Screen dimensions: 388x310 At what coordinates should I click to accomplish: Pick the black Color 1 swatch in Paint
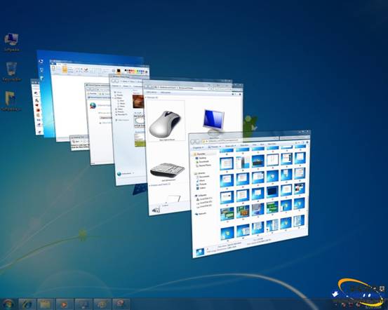click(x=119, y=71)
